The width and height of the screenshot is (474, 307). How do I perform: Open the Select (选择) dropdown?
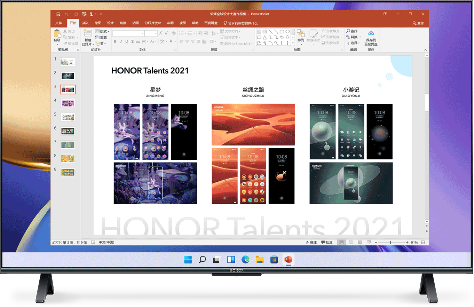pos(354,43)
